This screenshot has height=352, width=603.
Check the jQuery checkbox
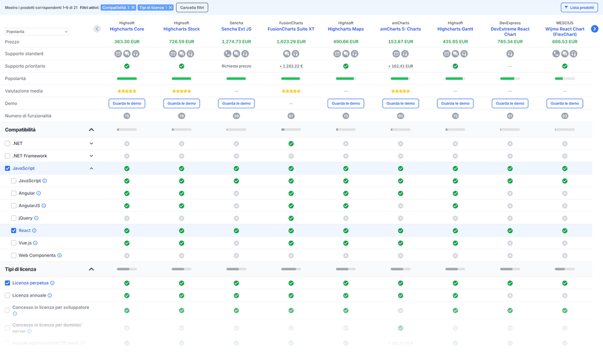click(14, 218)
